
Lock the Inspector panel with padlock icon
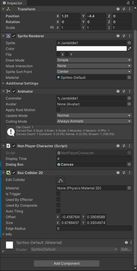click(128, 3)
